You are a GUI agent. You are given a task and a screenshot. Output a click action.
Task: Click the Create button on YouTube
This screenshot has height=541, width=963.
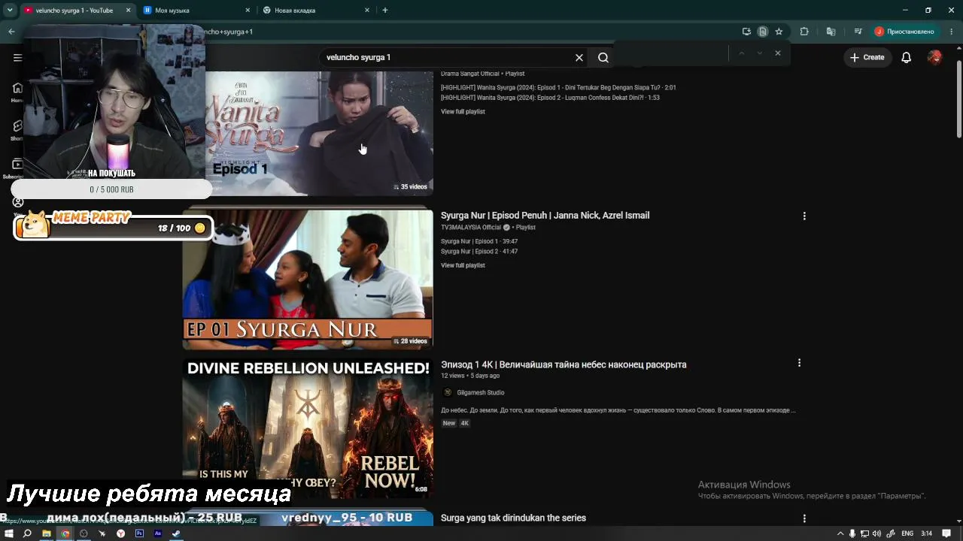click(867, 57)
